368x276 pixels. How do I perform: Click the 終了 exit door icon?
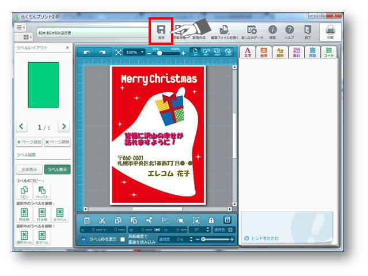(308, 32)
